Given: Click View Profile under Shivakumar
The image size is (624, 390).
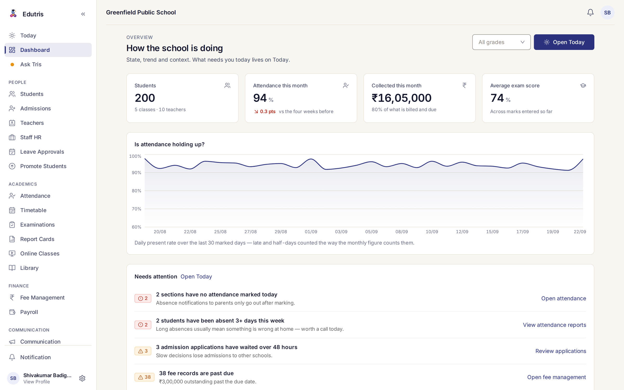Looking at the screenshot, I should [x=37, y=382].
